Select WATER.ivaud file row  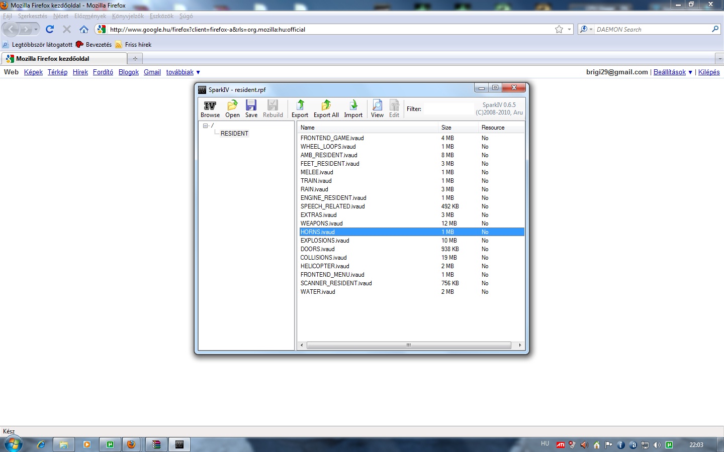[412, 292]
